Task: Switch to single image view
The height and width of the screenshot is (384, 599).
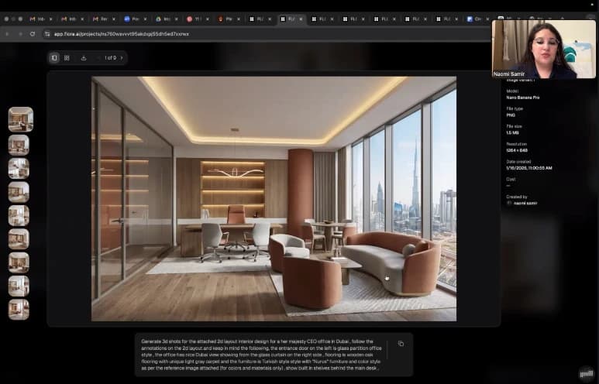Action: pos(54,58)
